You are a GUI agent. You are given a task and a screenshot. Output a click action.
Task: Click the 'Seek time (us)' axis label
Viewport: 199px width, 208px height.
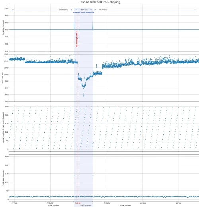2,78
